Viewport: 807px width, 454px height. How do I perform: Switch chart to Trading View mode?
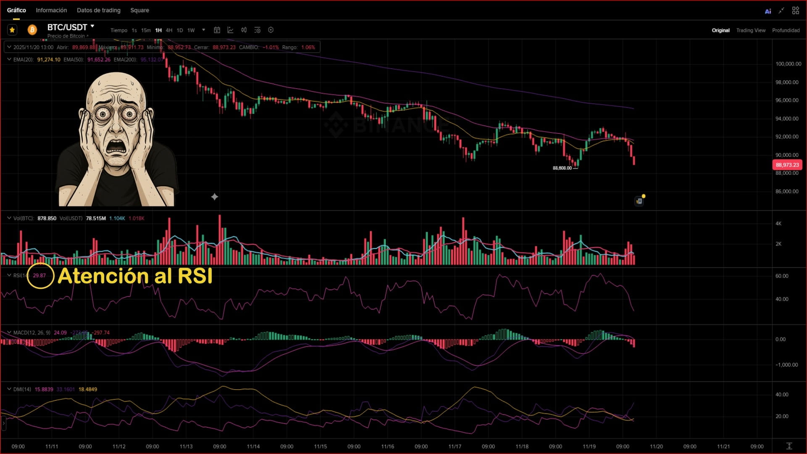[751, 30]
